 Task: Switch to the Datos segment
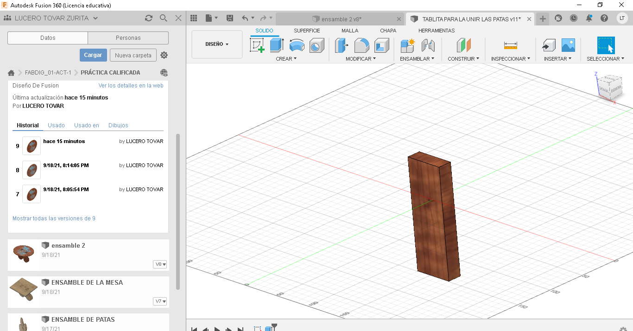click(48, 38)
